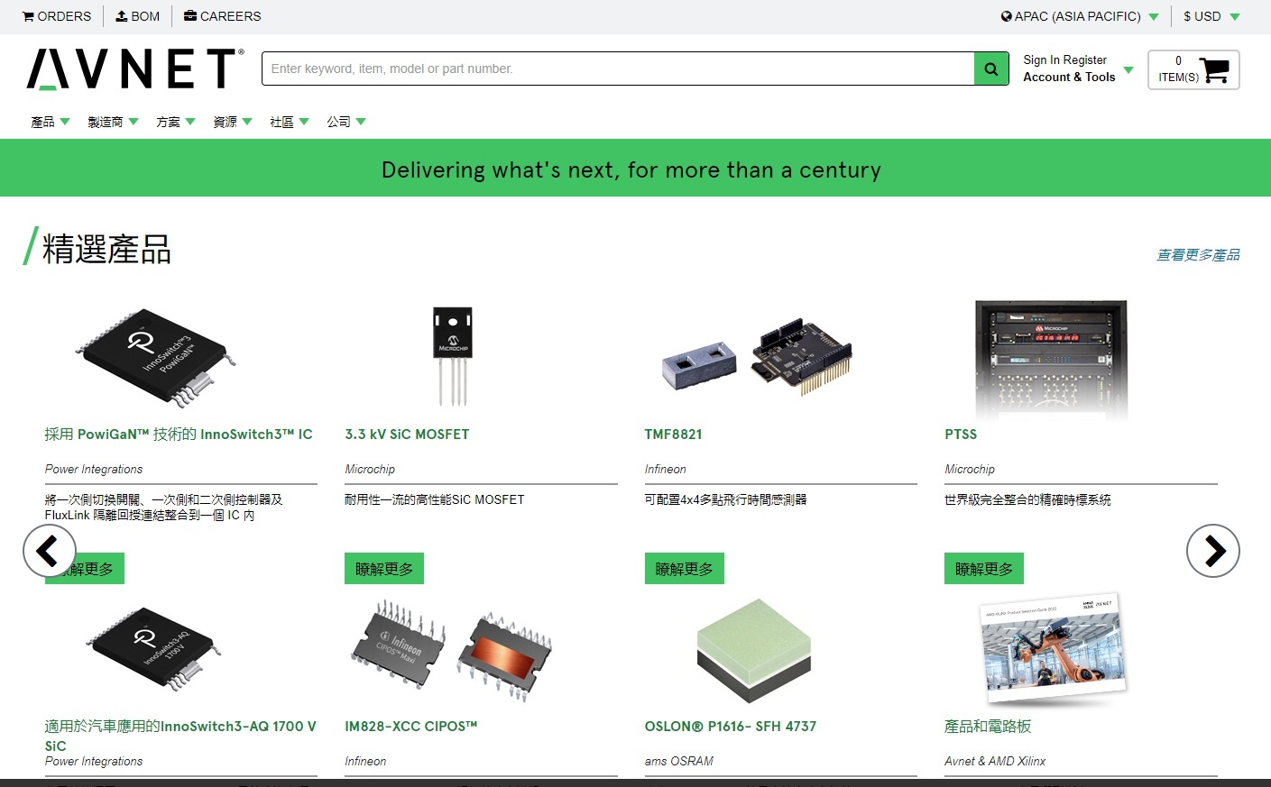Click the ORDERS text link

pos(64,16)
